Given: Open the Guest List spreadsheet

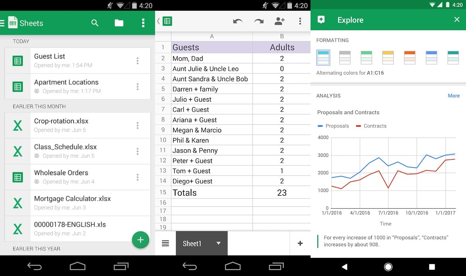Looking at the screenshot, I should [77, 61].
